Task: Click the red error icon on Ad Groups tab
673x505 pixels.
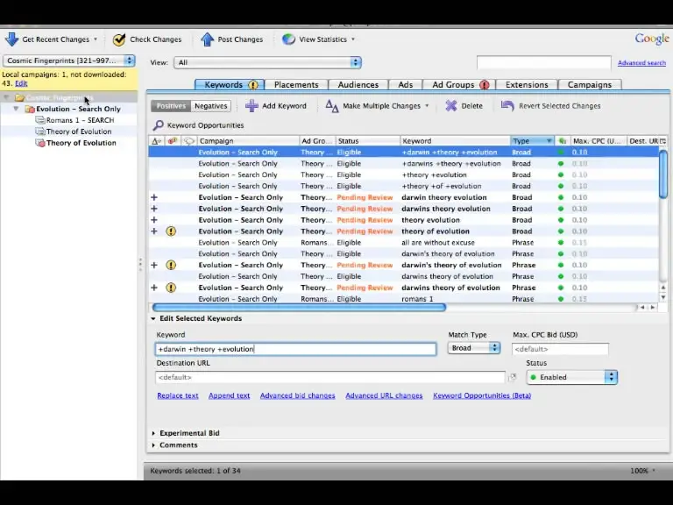Action: pos(485,85)
